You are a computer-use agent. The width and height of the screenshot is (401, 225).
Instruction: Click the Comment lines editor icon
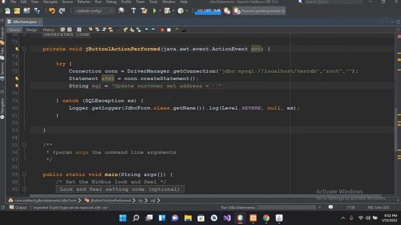[177, 29]
